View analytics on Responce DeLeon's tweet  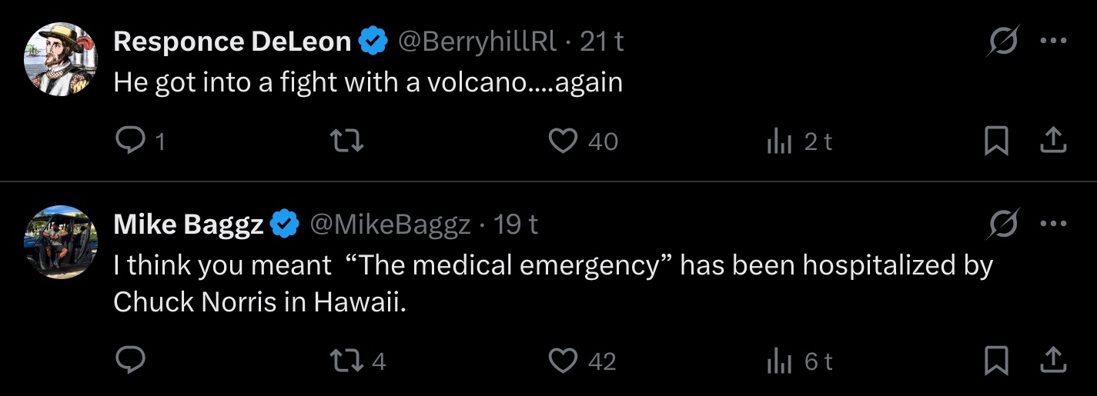click(780, 141)
